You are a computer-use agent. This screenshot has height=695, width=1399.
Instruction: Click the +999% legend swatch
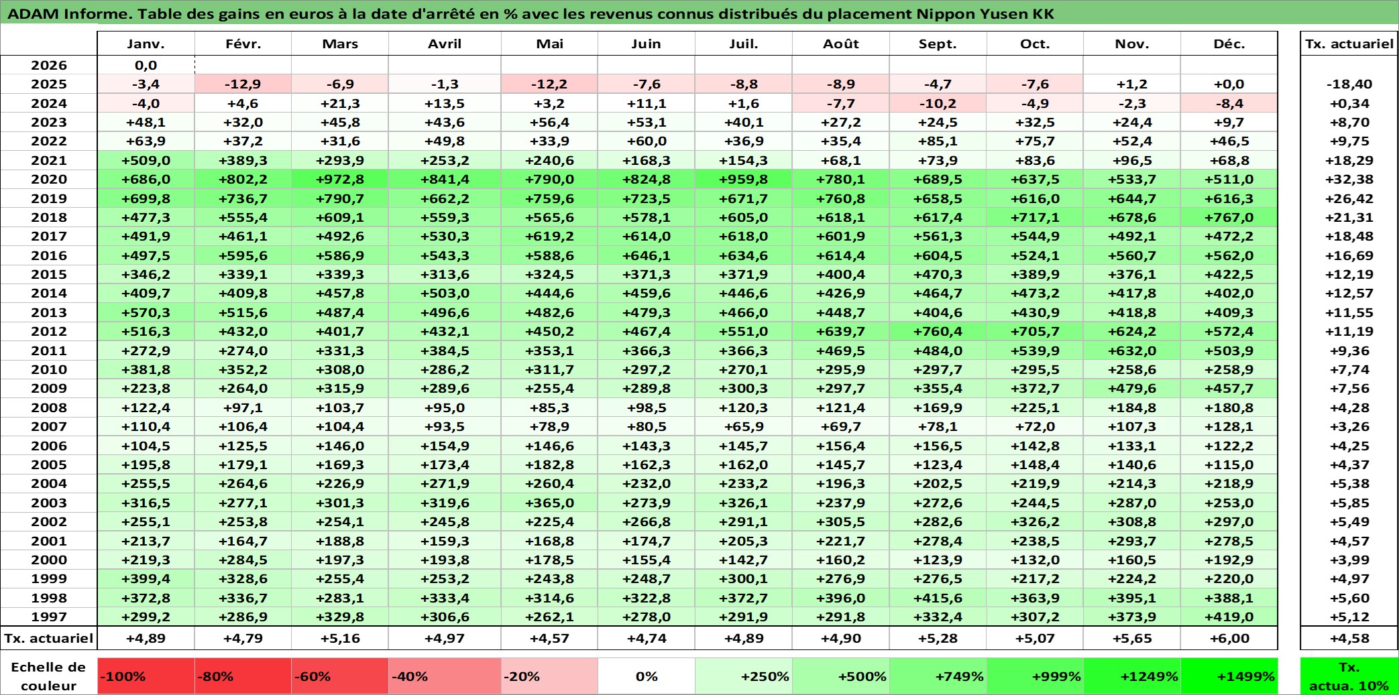tap(1036, 676)
